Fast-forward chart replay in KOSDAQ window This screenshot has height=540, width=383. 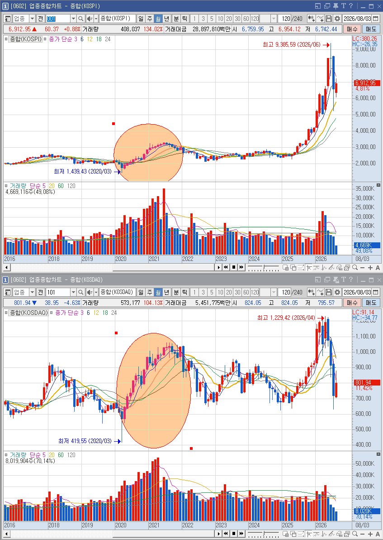(241, 534)
